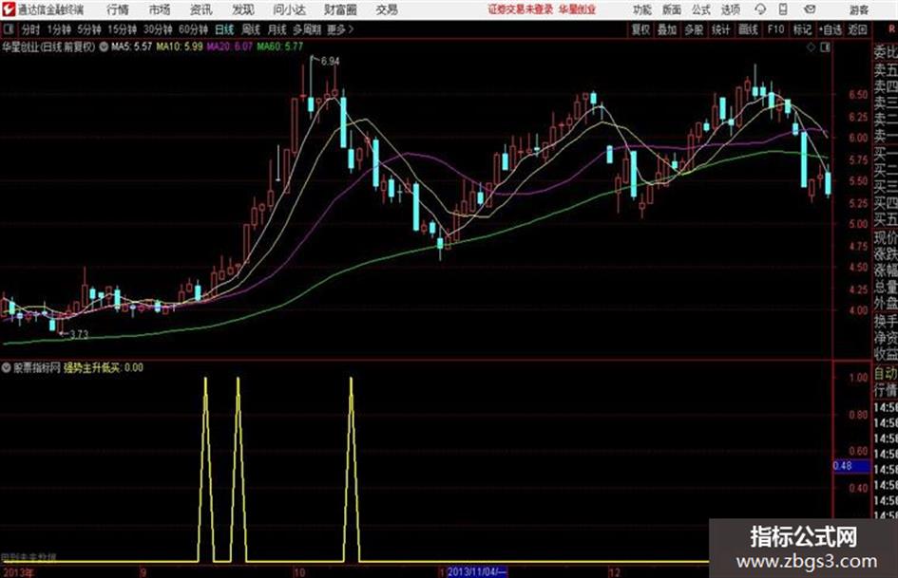Open F10 company information

point(775,29)
